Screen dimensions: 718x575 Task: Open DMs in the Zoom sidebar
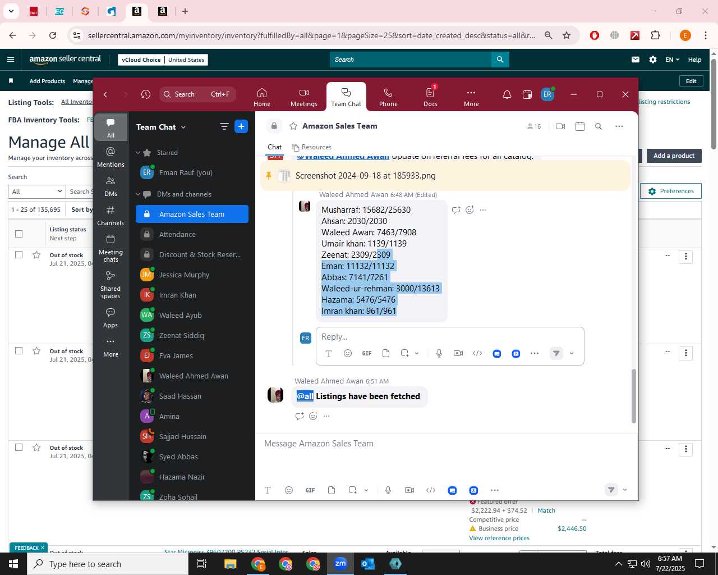[x=111, y=186]
